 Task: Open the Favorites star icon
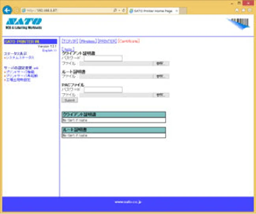243,10
